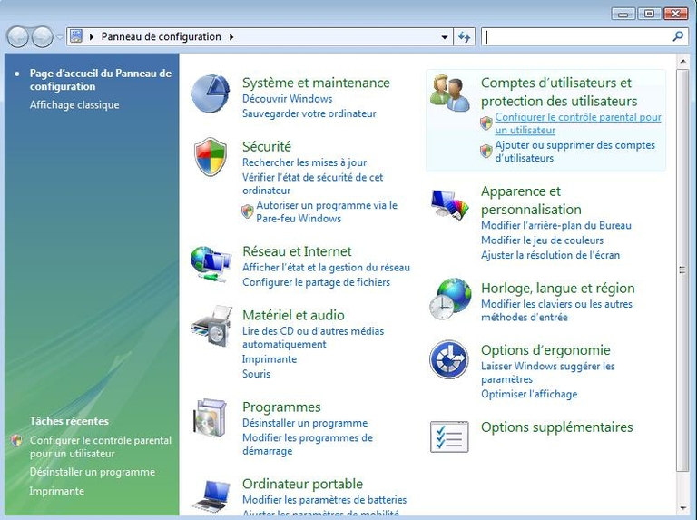697x520 pixels.
Task: Click Configurer le partage de fichiers
Action: [316, 282]
